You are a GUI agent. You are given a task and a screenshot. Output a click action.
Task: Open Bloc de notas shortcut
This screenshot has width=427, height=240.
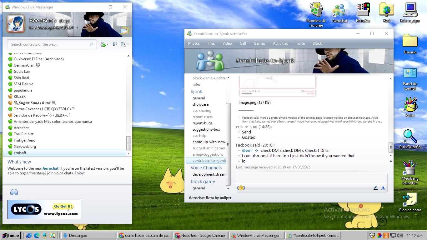pos(410,202)
